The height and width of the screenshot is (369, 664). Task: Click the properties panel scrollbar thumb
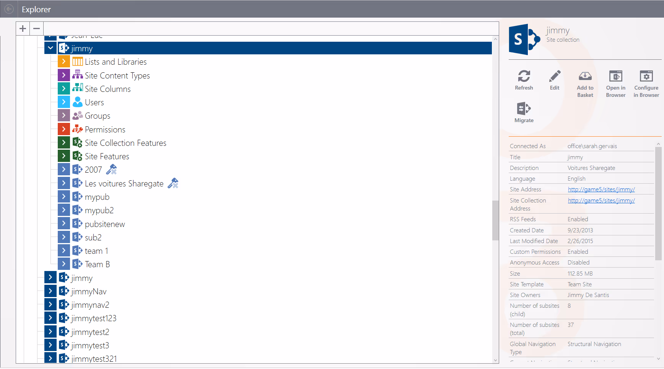click(658, 204)
